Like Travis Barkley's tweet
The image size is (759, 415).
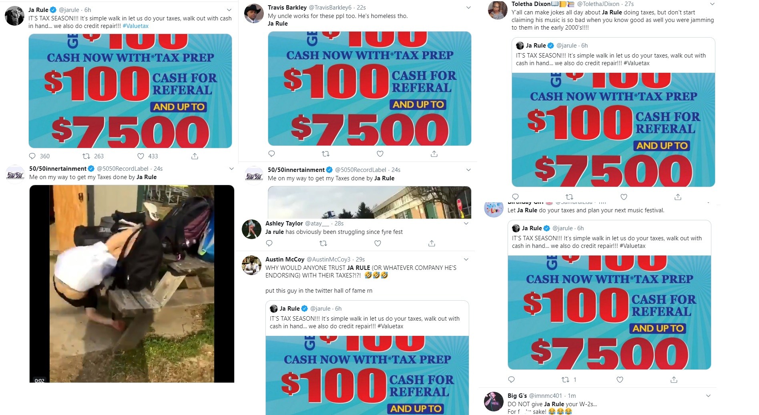(x=380, y=154)
